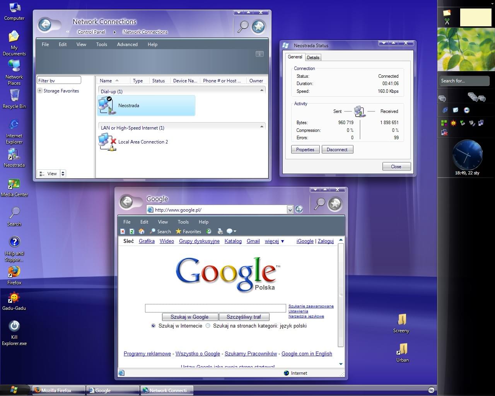Image resolution: width=495 pixels, height=396 pixels.
Task: Open Advanced menu in Network Connections
Action: (127, 44)
